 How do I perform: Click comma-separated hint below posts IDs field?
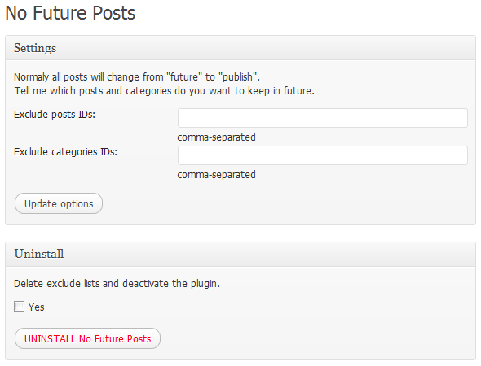pos(216,137)
